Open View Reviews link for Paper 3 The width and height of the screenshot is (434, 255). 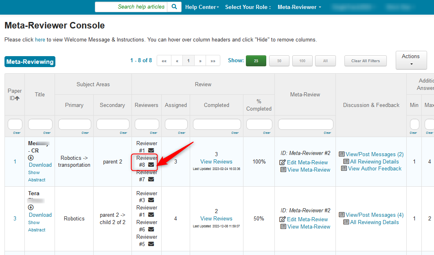pyautogui.click(x=216, y=219)
